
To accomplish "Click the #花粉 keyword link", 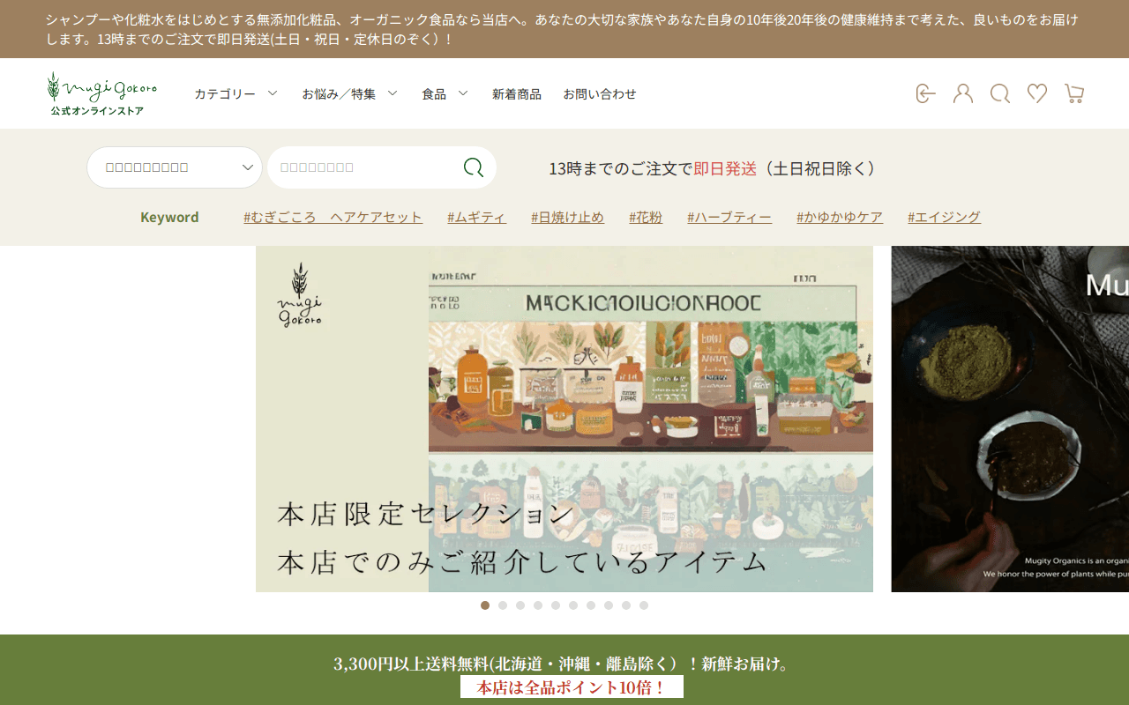I will [x=646, y=217].
